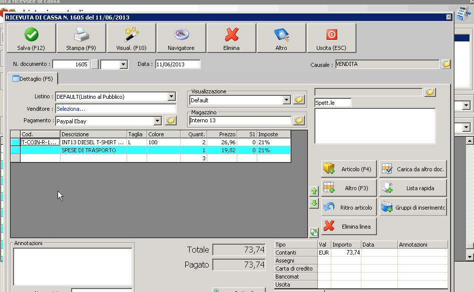Screen dimensions: 474x292
Task: Open Visual. (F10) preview
Action: tap(131, 38)
